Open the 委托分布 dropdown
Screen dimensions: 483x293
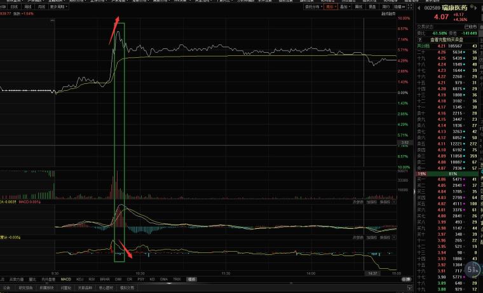312,6
